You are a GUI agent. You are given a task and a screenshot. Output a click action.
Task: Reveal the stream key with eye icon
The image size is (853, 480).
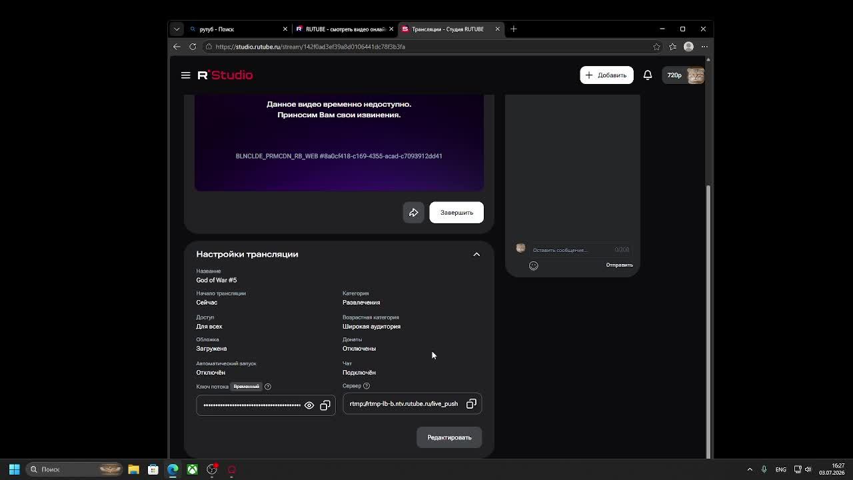309,405
